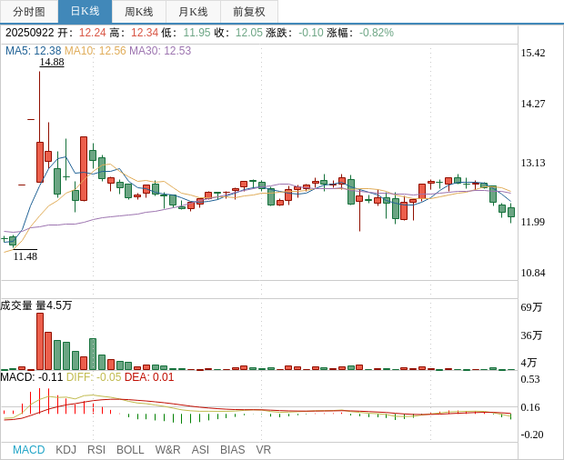Click the MA30: 12.53 legend text
The image size is (564, 460).
160,51
